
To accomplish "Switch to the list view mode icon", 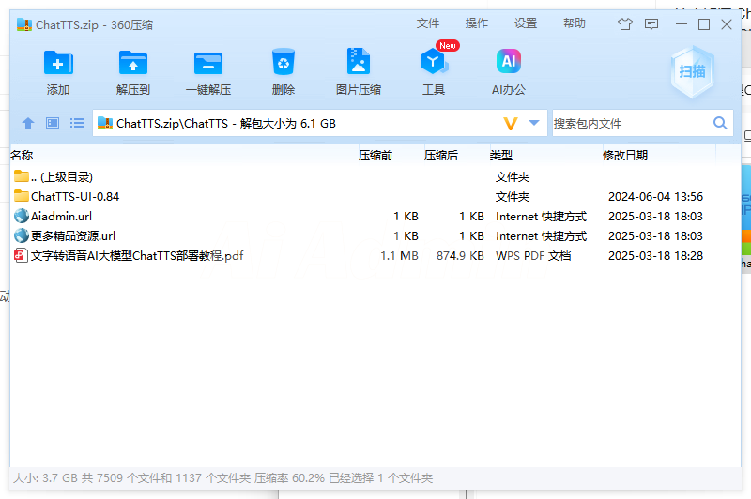I will [x=77, y=123].
